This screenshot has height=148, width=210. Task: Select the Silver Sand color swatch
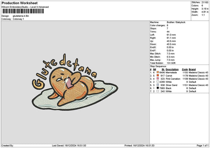coord(158,85)
